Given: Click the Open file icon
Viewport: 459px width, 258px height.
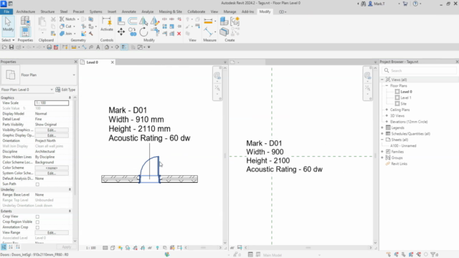Looking at the screenshot, I should (x=4, y=47).
